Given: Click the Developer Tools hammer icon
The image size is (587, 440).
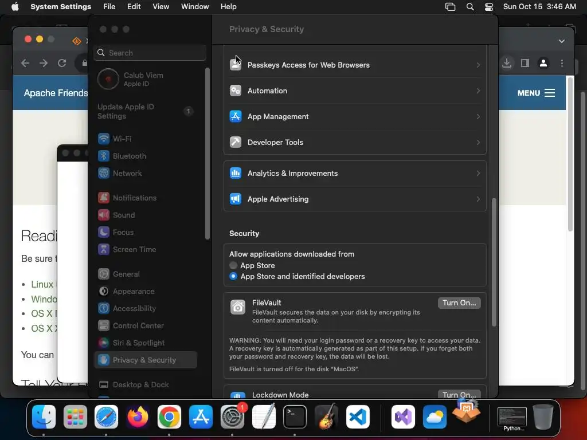Looking at the screenshot, I should click(236, 142).
